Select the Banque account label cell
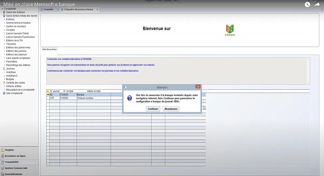Image resolution: width=324 pixels, height=176 pixels. [94, 95]
